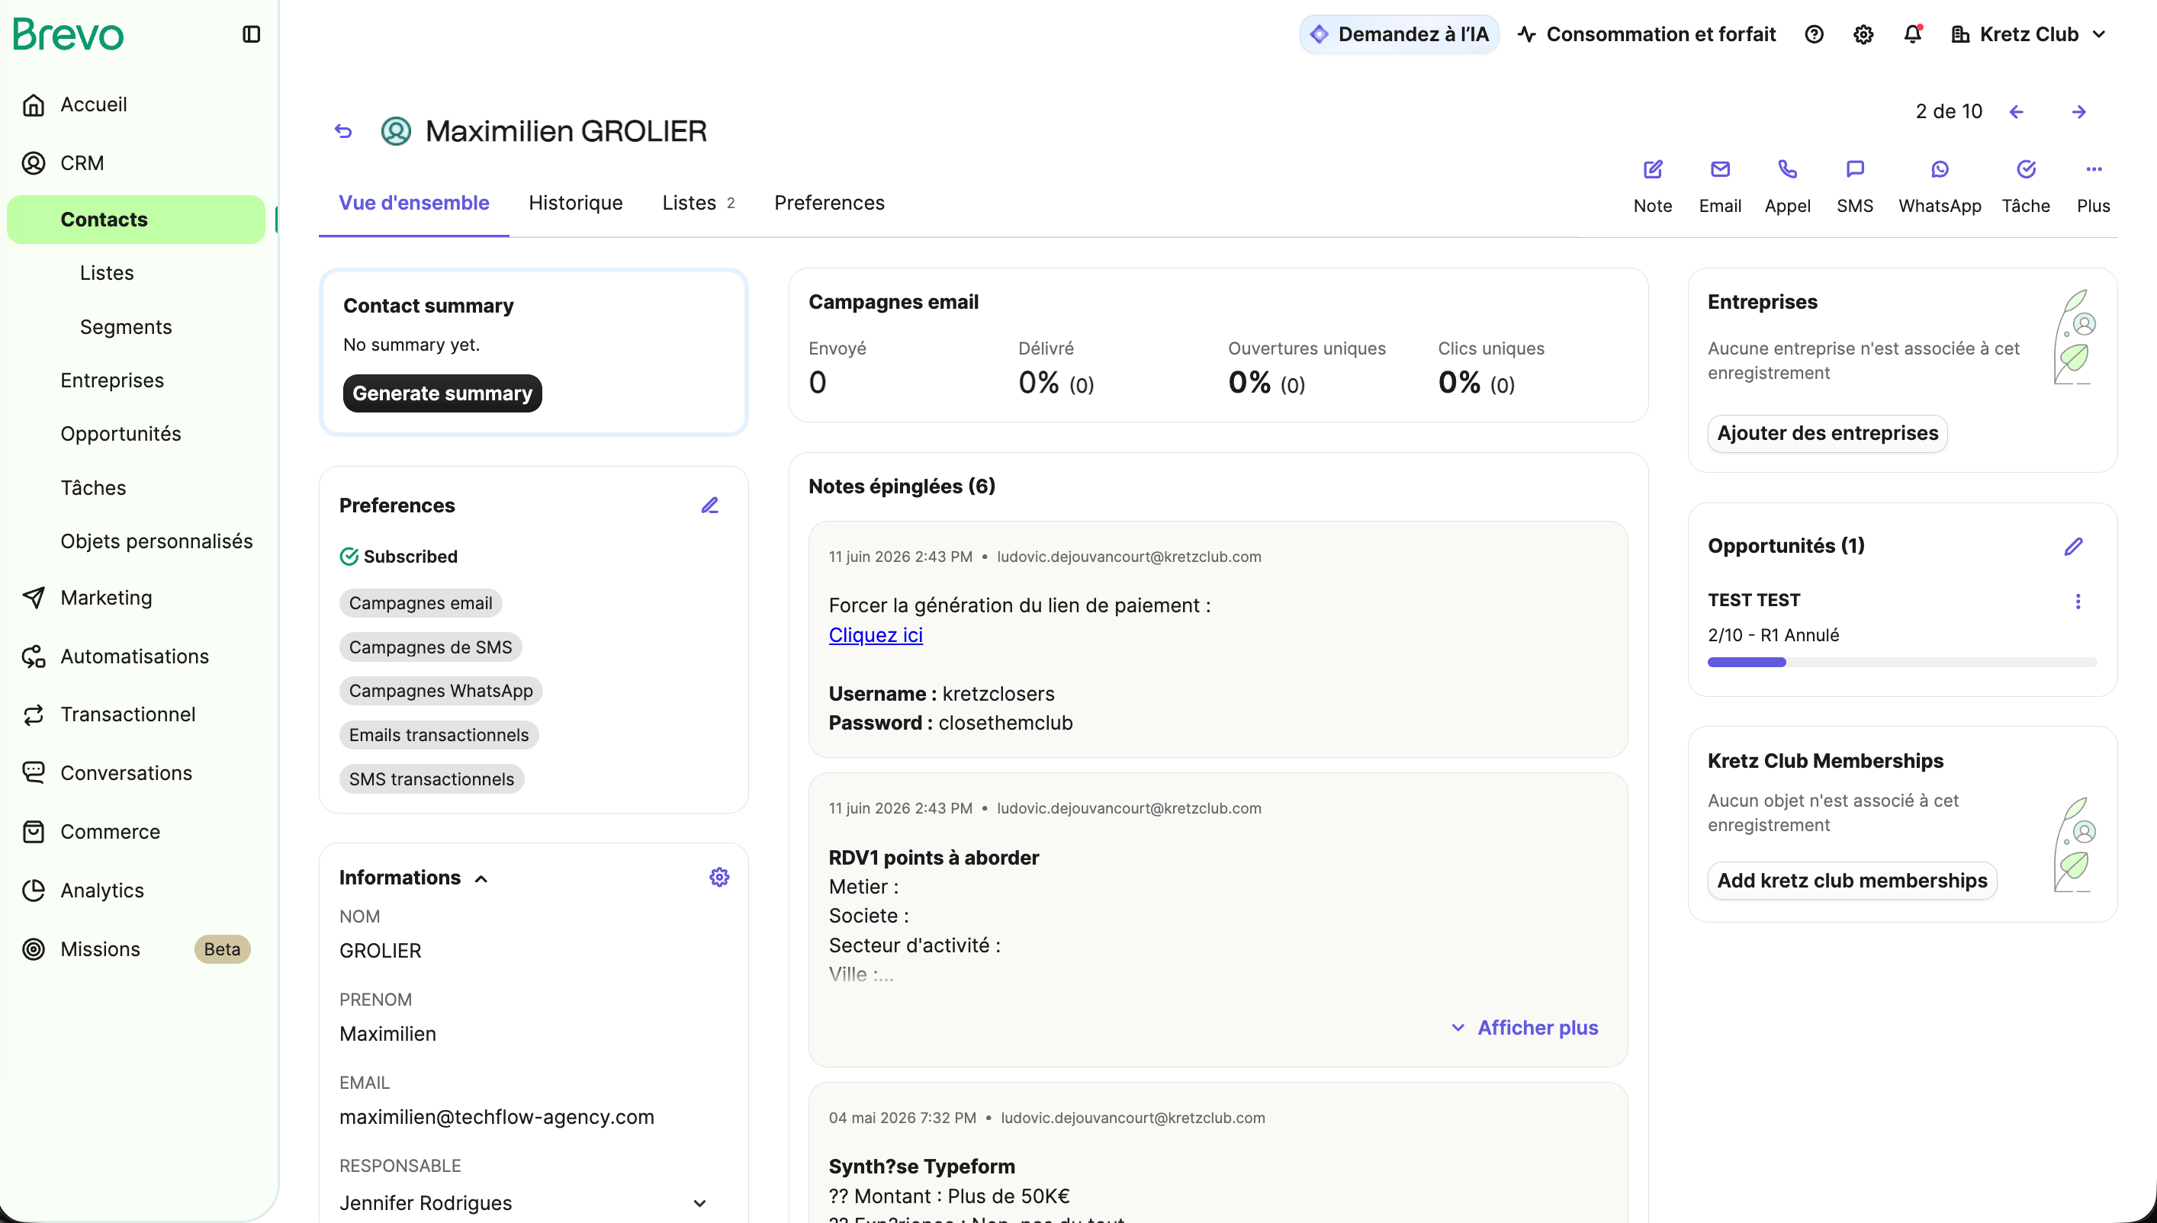Open Consommation et forfait
This screenshot has width=2157, height=1223.
(x=1646, y=34)
